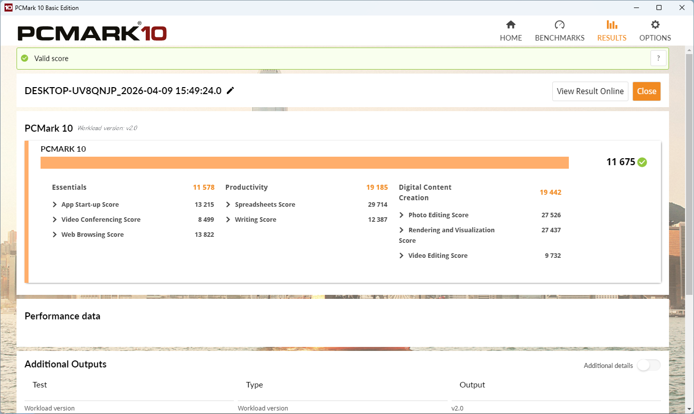
Task: Click the v2.0 output cell
Action: coord(457,408)
